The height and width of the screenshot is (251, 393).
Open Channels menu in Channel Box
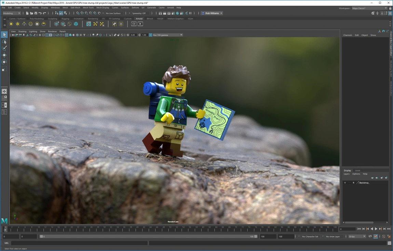[348, 35]
